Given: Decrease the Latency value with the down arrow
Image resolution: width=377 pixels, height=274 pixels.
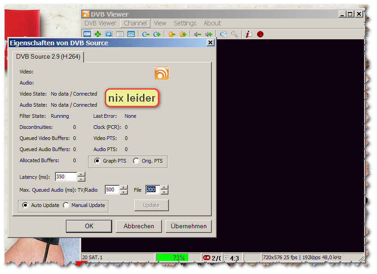Looking at the screenshot, I should pyautogui.click(x=82, y=179).
